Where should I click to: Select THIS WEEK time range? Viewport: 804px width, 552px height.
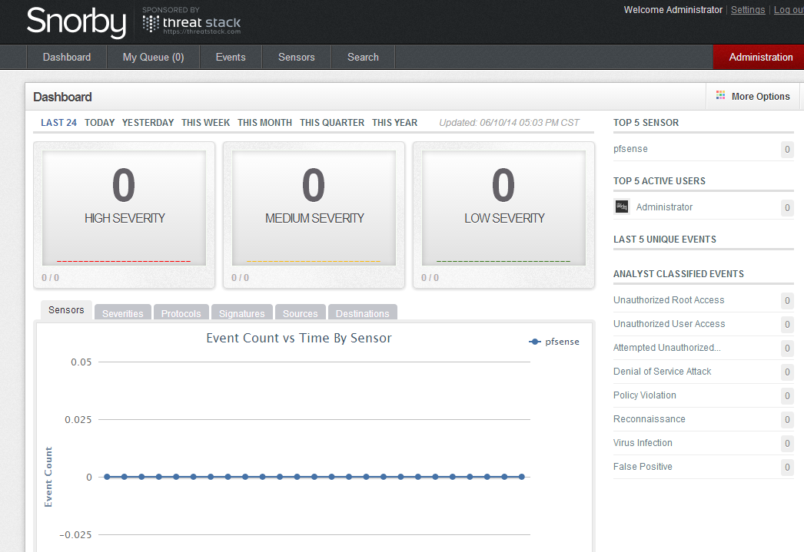(x=206, y=122)
